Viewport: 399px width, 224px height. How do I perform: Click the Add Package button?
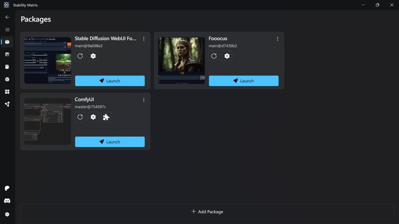[x=207, y=211]
